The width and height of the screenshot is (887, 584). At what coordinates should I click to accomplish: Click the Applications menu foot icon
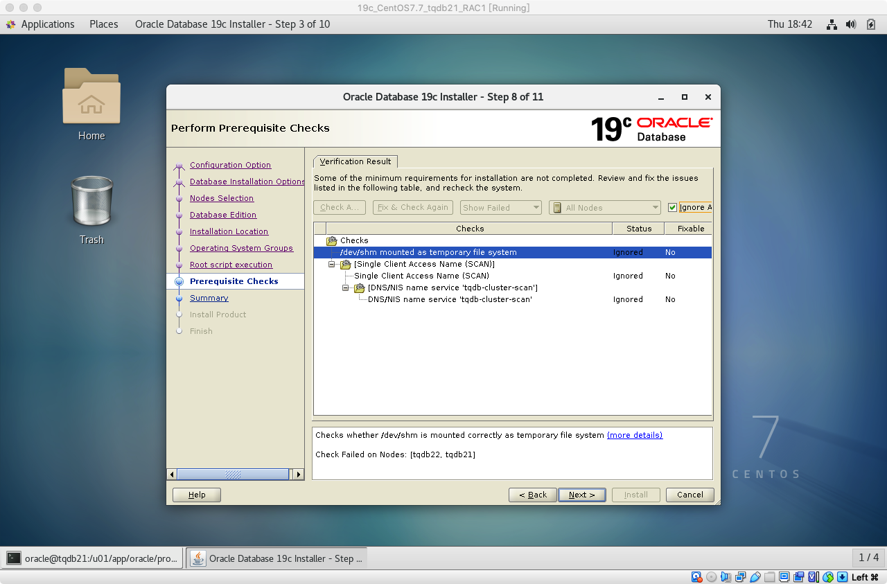click(x=10, y=24)
